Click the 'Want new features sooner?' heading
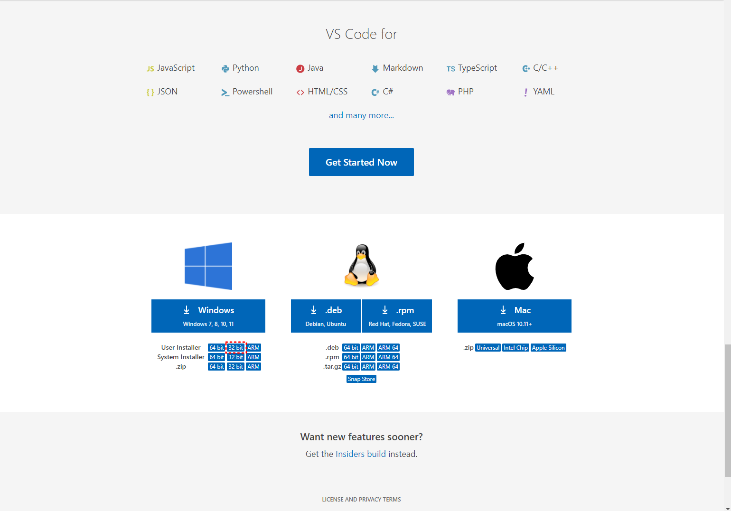731x511 pixels. (361, 437)
